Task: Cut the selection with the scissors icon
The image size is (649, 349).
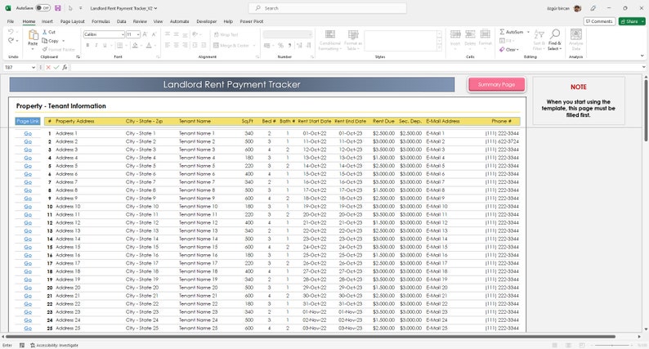Action: (45, 32)
